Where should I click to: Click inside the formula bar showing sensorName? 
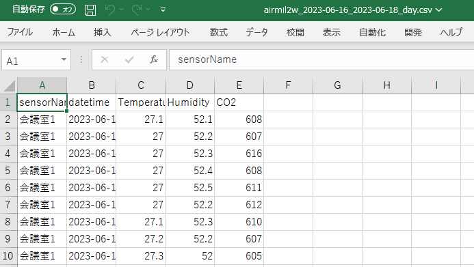321,59
